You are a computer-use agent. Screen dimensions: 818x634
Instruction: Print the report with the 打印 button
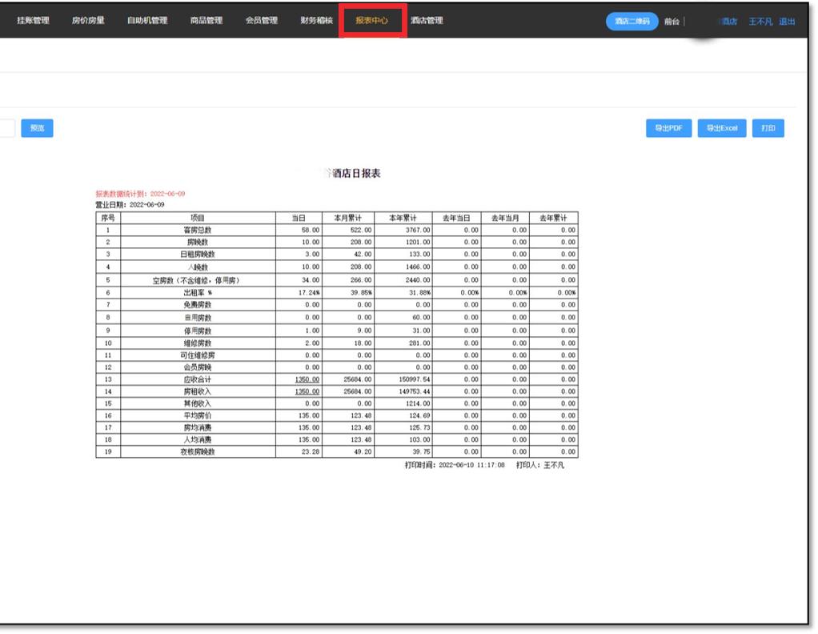point(768,128)
